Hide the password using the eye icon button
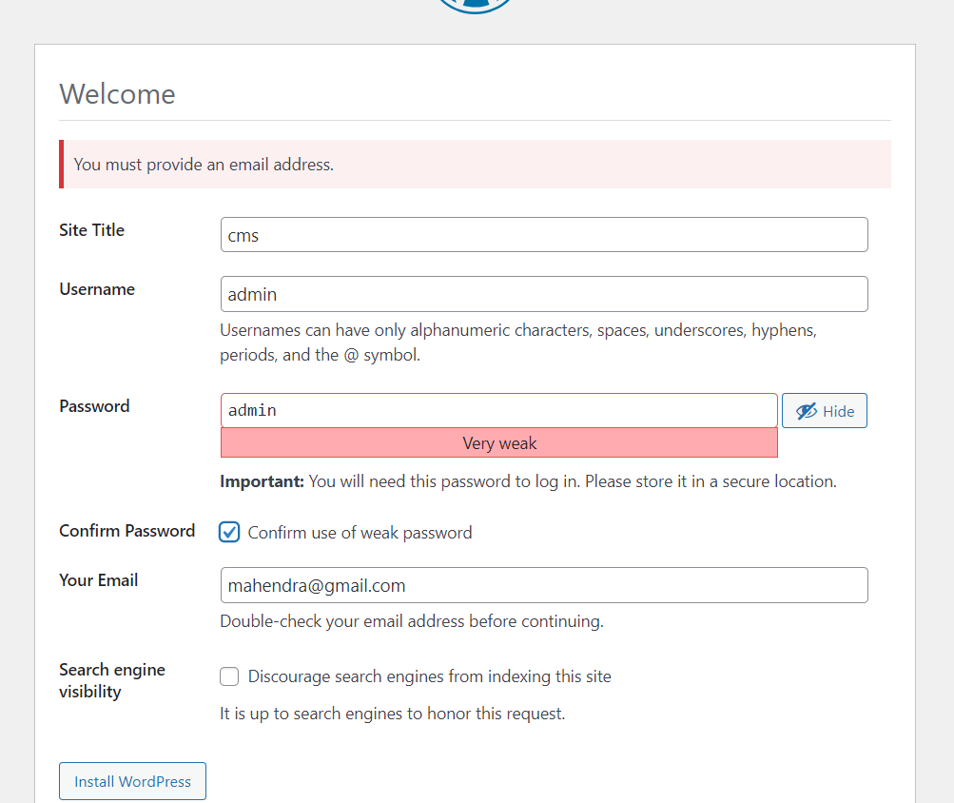 pos(824,411)
